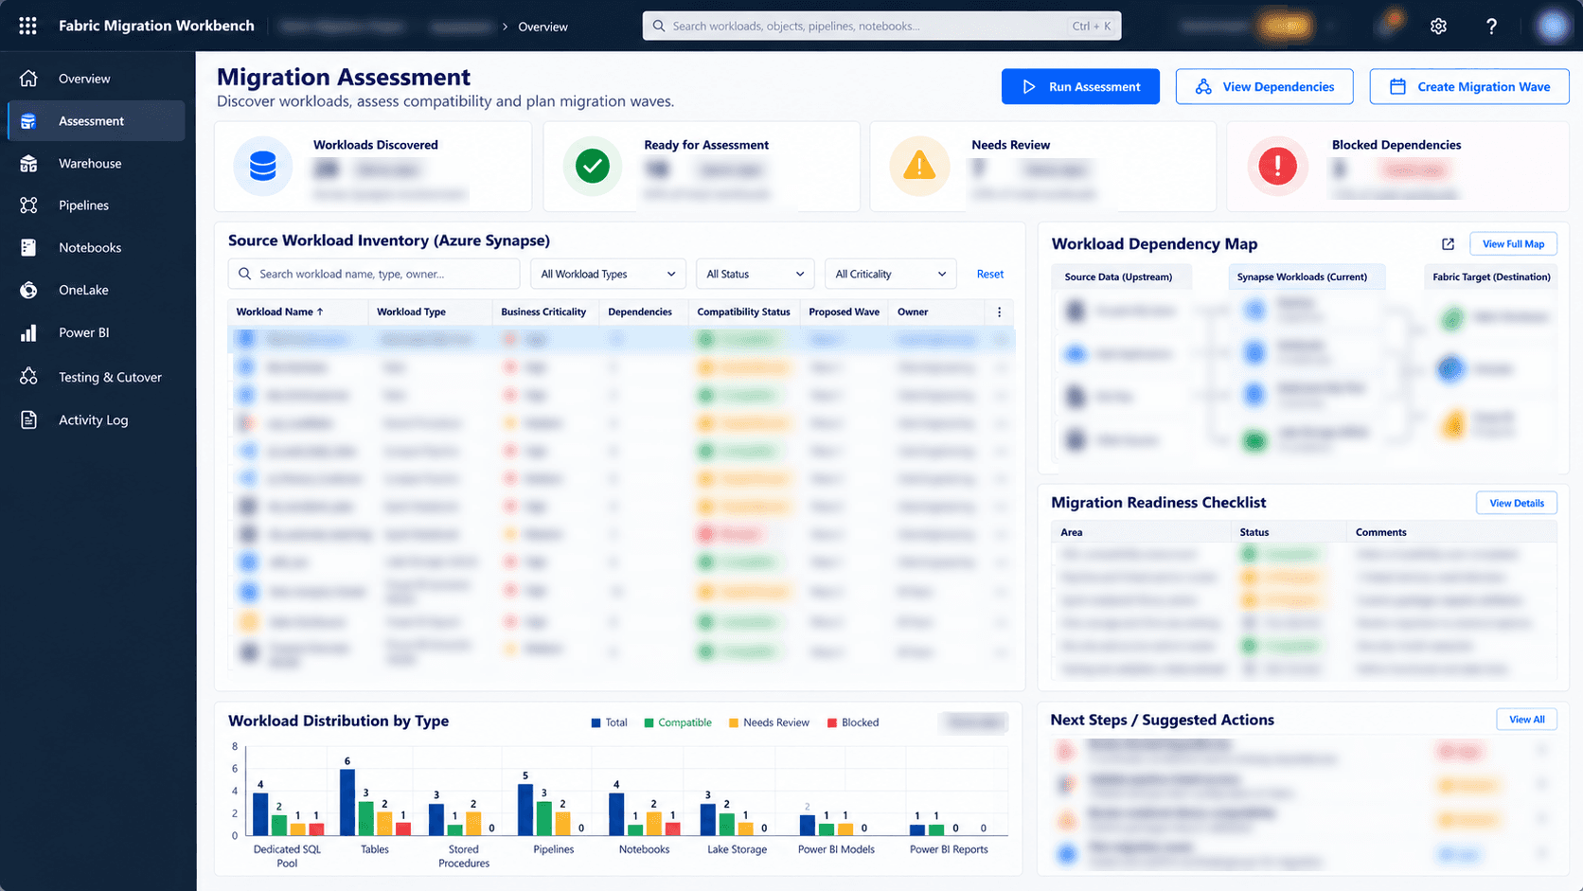Click the Activity Log document icon
The image size is (1583, 891).
pos(29,419)
